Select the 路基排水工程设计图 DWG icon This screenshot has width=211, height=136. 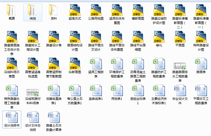tap(33, 37)
